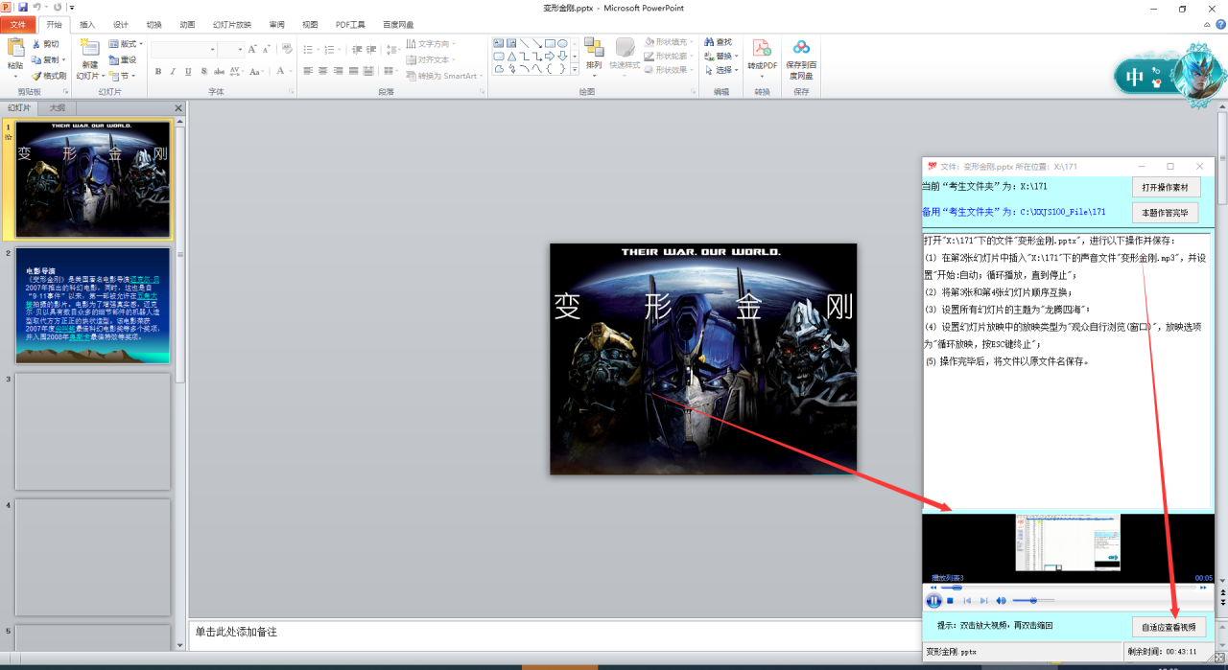Expand the shapes gallery more arrow
Screen dimensions: 1228x670
tap(575, 70)
